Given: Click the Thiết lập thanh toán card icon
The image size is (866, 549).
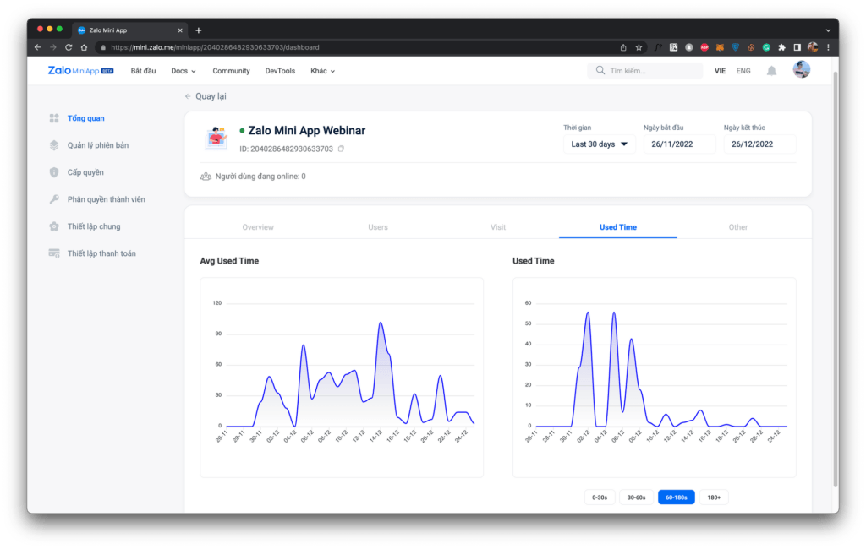Looking at the screenshot, I should 54,253.
